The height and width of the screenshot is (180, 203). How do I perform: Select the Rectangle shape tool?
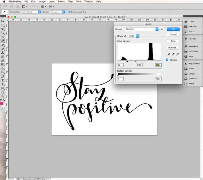tap(3, 88)
